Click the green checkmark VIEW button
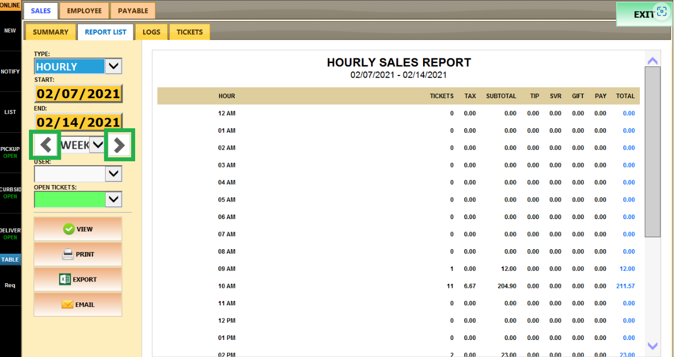Screen dimensions: 674x357 (x=78, y=229)
